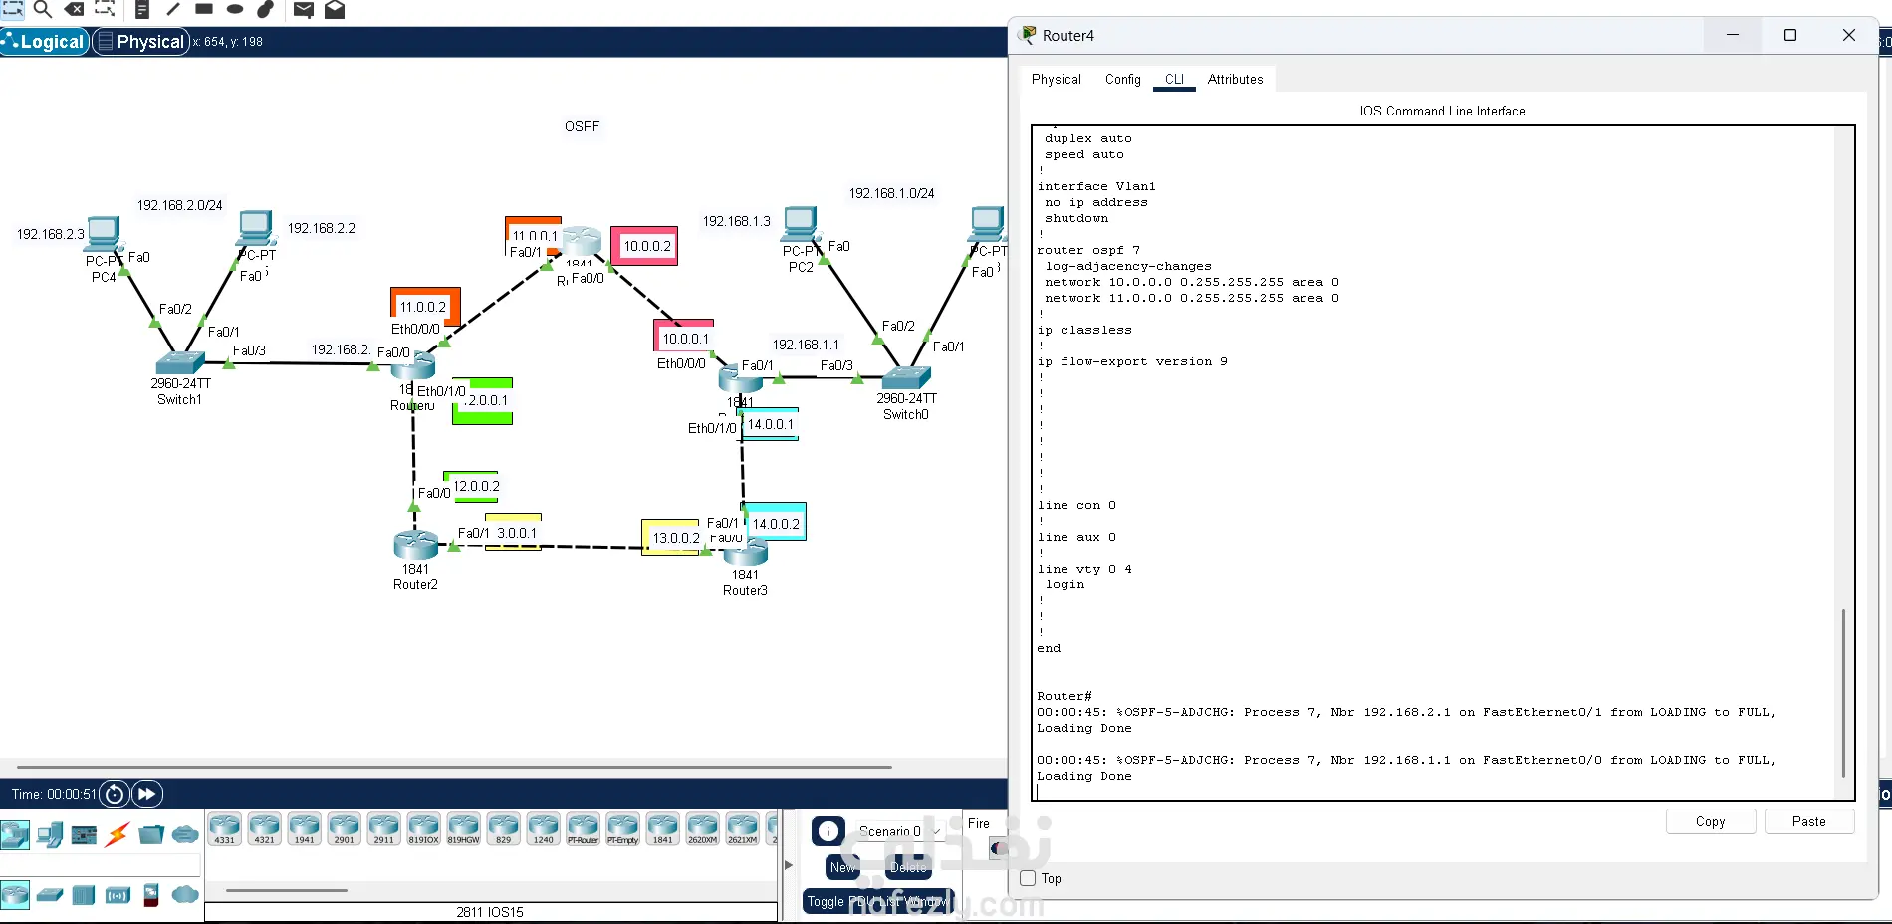Select Miscellaneous folder category icon
Screen dimensions: 1892x924
tap(151, 834)
